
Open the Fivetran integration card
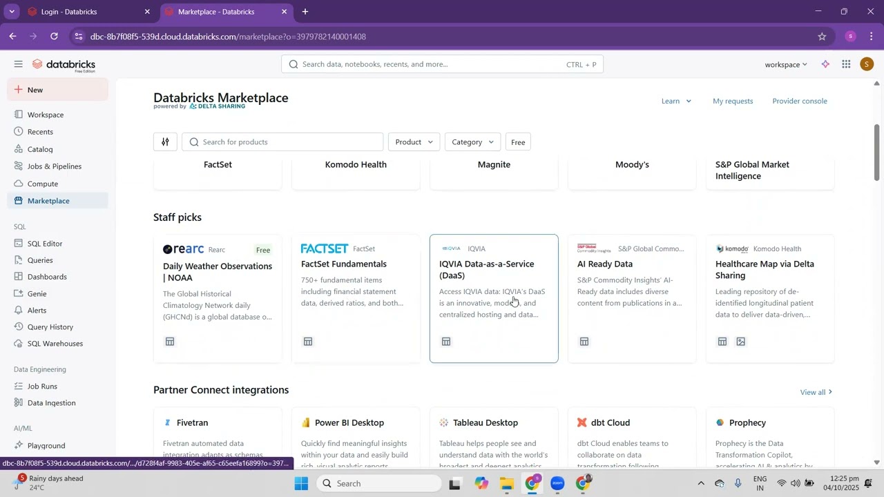coord(218,437)
